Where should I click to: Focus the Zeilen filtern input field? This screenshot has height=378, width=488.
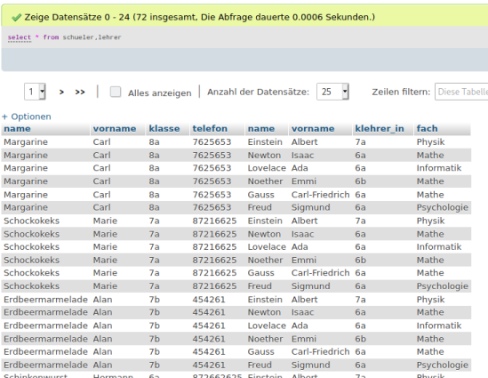461,92
